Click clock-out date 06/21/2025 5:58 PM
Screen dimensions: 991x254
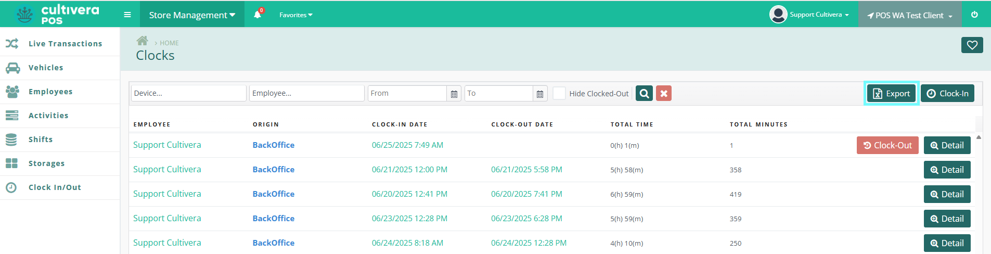tap(526, 170)
